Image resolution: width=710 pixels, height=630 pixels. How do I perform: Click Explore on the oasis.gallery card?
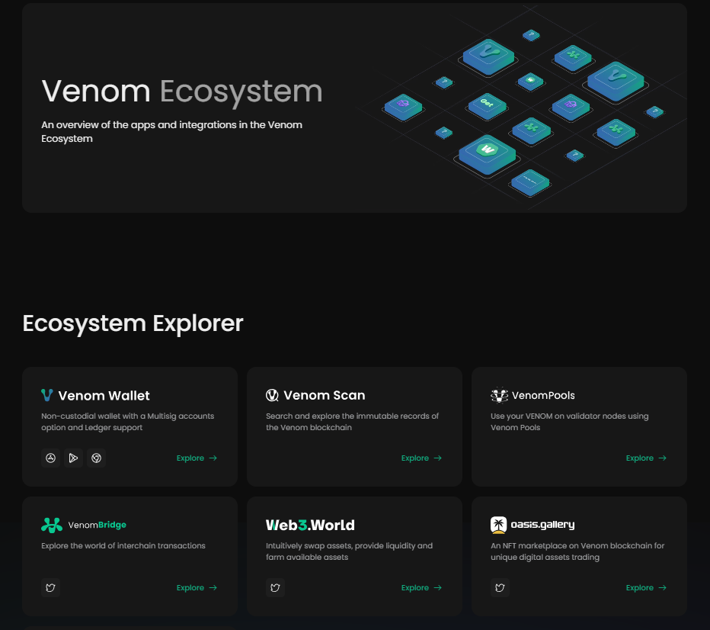[x=646, y=587]
